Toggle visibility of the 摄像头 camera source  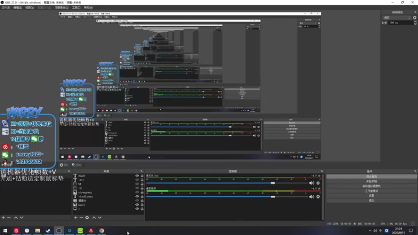pos(137,201)
